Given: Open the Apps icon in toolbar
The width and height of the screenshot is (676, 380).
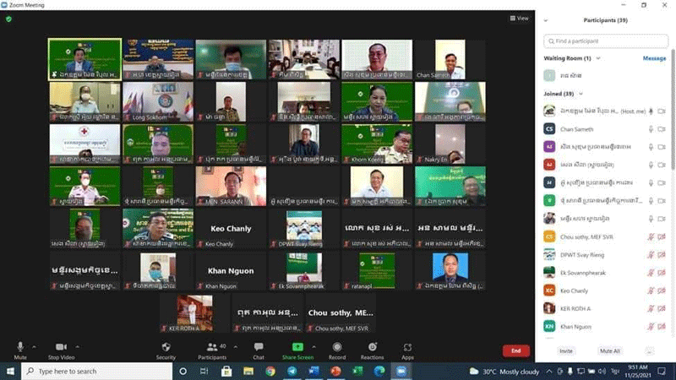Looking at the screenshot, I should click(407, 348).
